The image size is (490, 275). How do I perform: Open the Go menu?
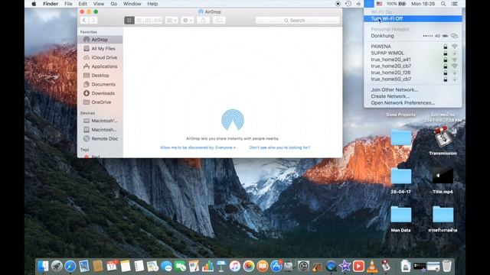coord(114,4)
